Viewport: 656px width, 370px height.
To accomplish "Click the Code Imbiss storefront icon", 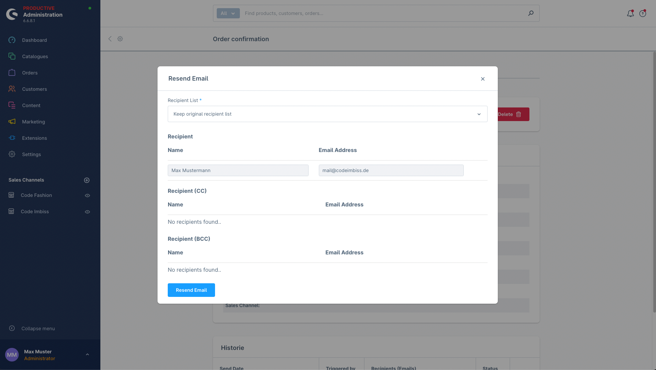I will click(x=11, y=211).
